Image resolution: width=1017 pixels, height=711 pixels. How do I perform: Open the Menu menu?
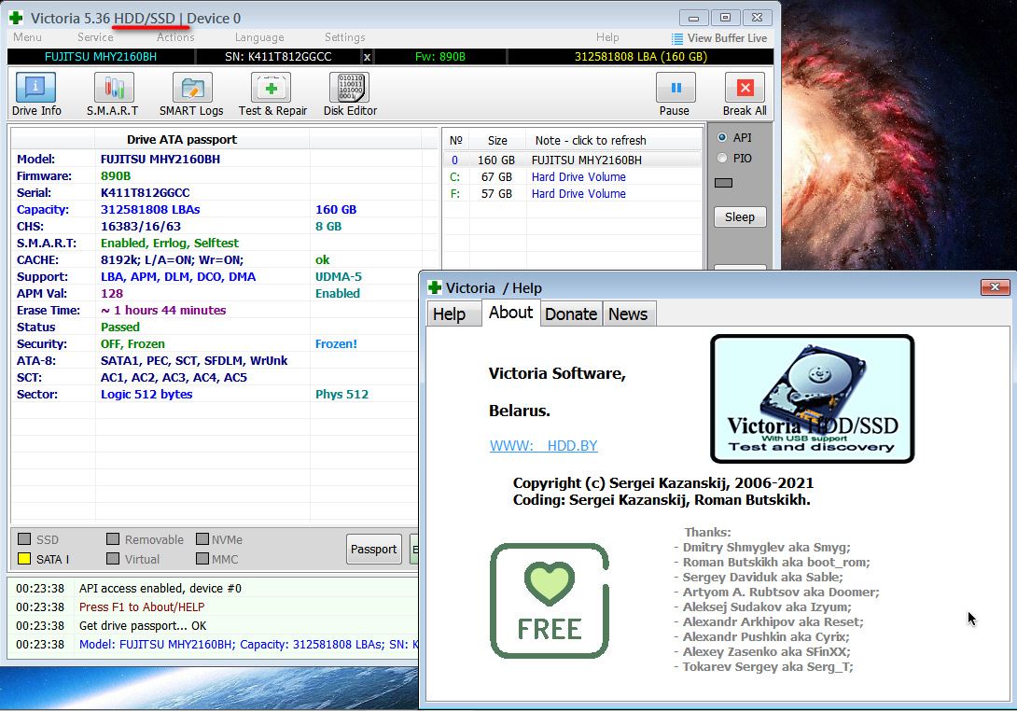[27, 37]
